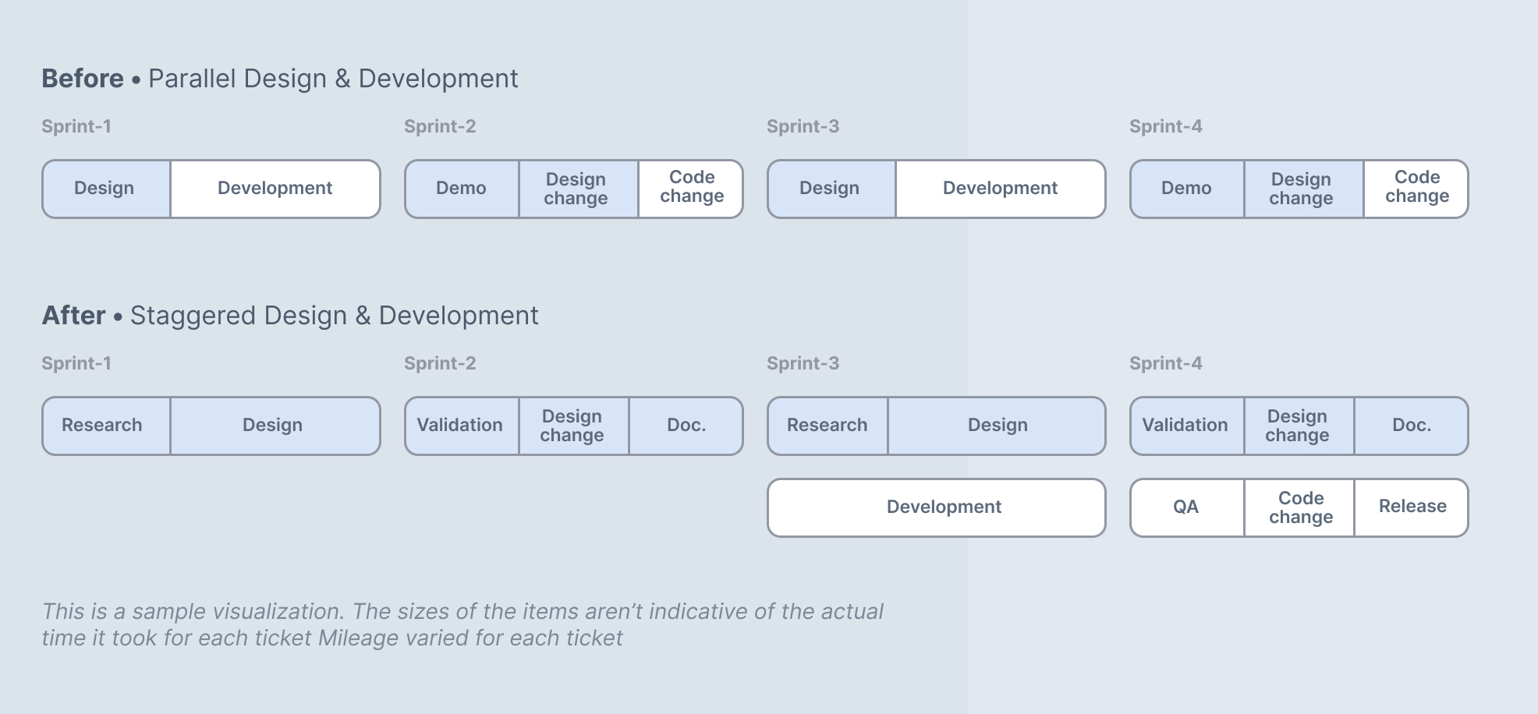Select the Sprint-2 label under the After section
Image resolution: width=1538 pixels, height=714 pixels.
coord(440,363)
